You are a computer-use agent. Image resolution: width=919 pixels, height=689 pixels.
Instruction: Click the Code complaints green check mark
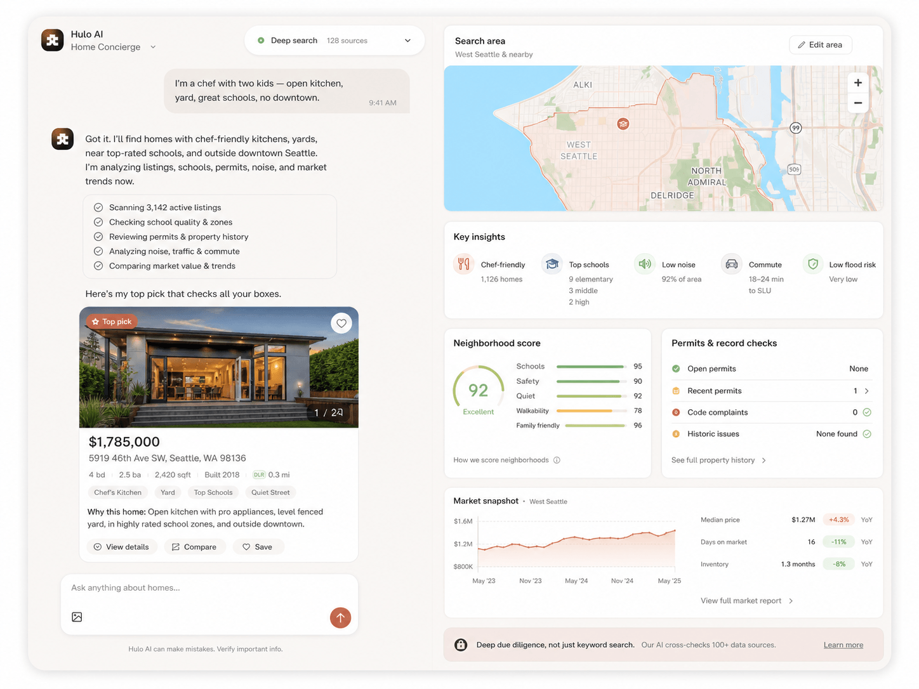point(867,412)
